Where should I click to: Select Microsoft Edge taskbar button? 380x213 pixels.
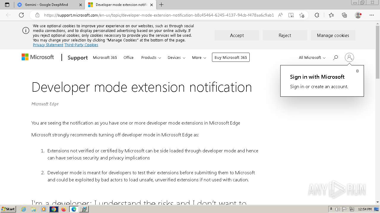pos(74,209)
